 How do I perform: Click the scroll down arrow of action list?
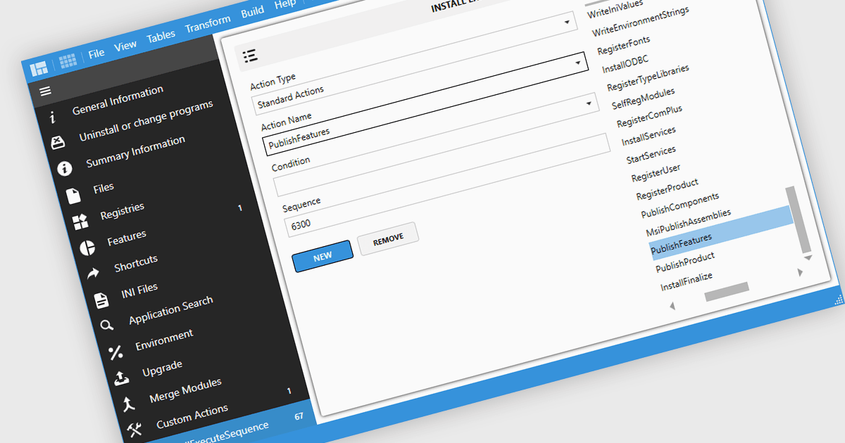point(808,258)
